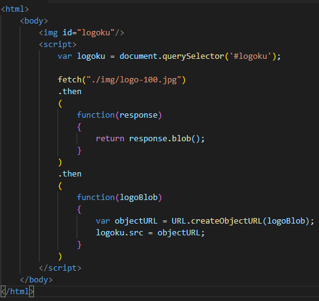Image resolution: width=319 pixels, height=301 pixels.
Task: Click the URL.createObjectURL method
Action: (217, 221)
